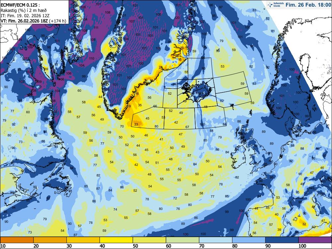
Task: Select the pale yellow 50-60 legend swatch
Action: [x=149, y=240]
